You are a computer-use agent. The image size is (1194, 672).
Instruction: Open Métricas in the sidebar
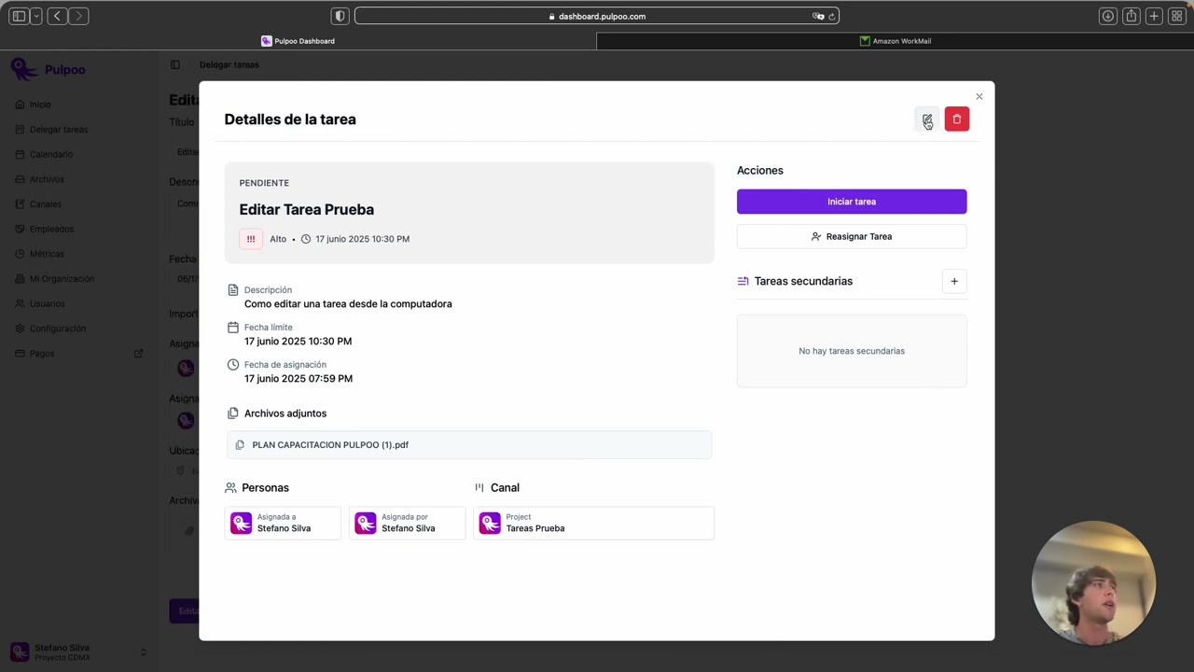(x=47, y=254)
